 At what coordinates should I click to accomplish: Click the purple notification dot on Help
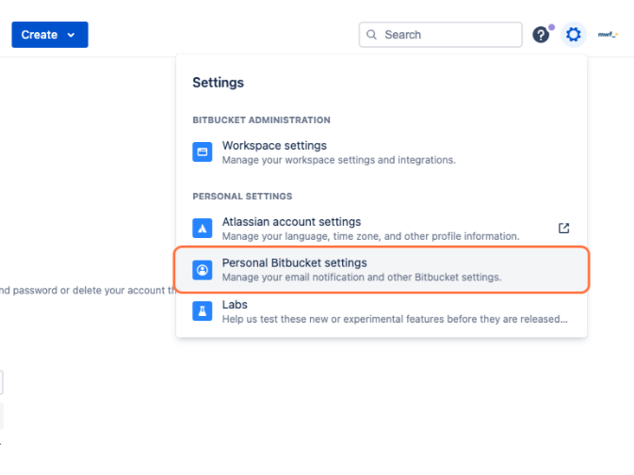551,27
